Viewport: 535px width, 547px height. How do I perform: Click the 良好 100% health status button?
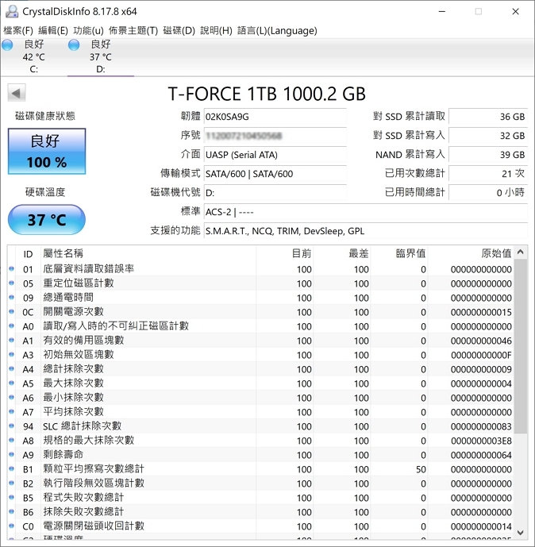point(47,152)
